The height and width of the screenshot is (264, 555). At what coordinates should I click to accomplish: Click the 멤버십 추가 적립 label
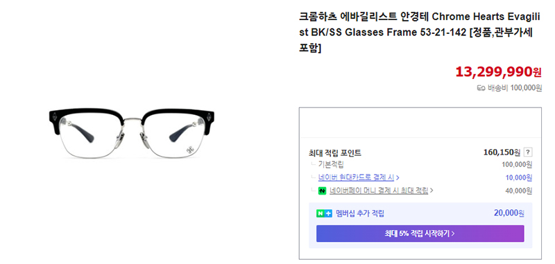[x=360, y=213]
